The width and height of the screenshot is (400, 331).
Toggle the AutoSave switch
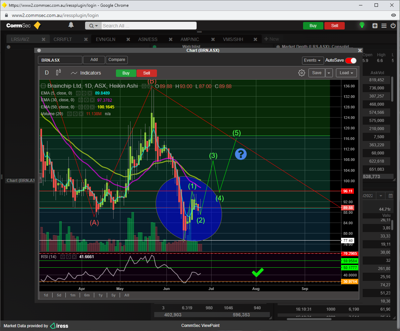pyautogui.click(x=351, y=60)
